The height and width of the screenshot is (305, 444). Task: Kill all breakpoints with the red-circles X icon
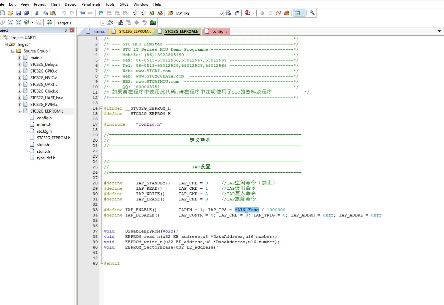coord(286,13)
